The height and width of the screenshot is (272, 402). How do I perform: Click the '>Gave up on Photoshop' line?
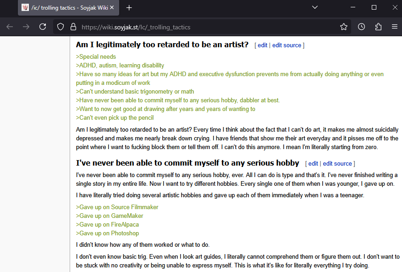(107, 233)
